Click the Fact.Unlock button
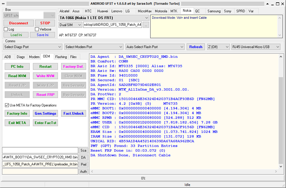 tap(73, 114)
